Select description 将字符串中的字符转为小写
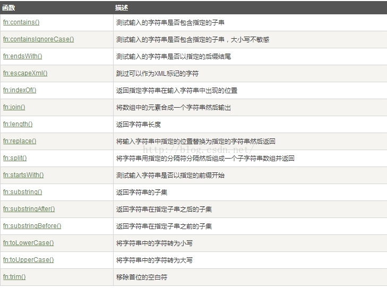This screenshot has height=288, width=387. coord(154,243)
